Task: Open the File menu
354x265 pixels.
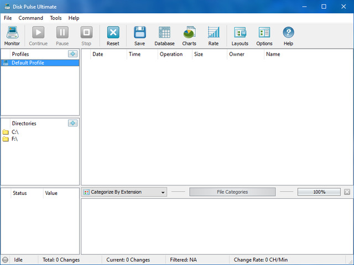Action: point(8,18)
